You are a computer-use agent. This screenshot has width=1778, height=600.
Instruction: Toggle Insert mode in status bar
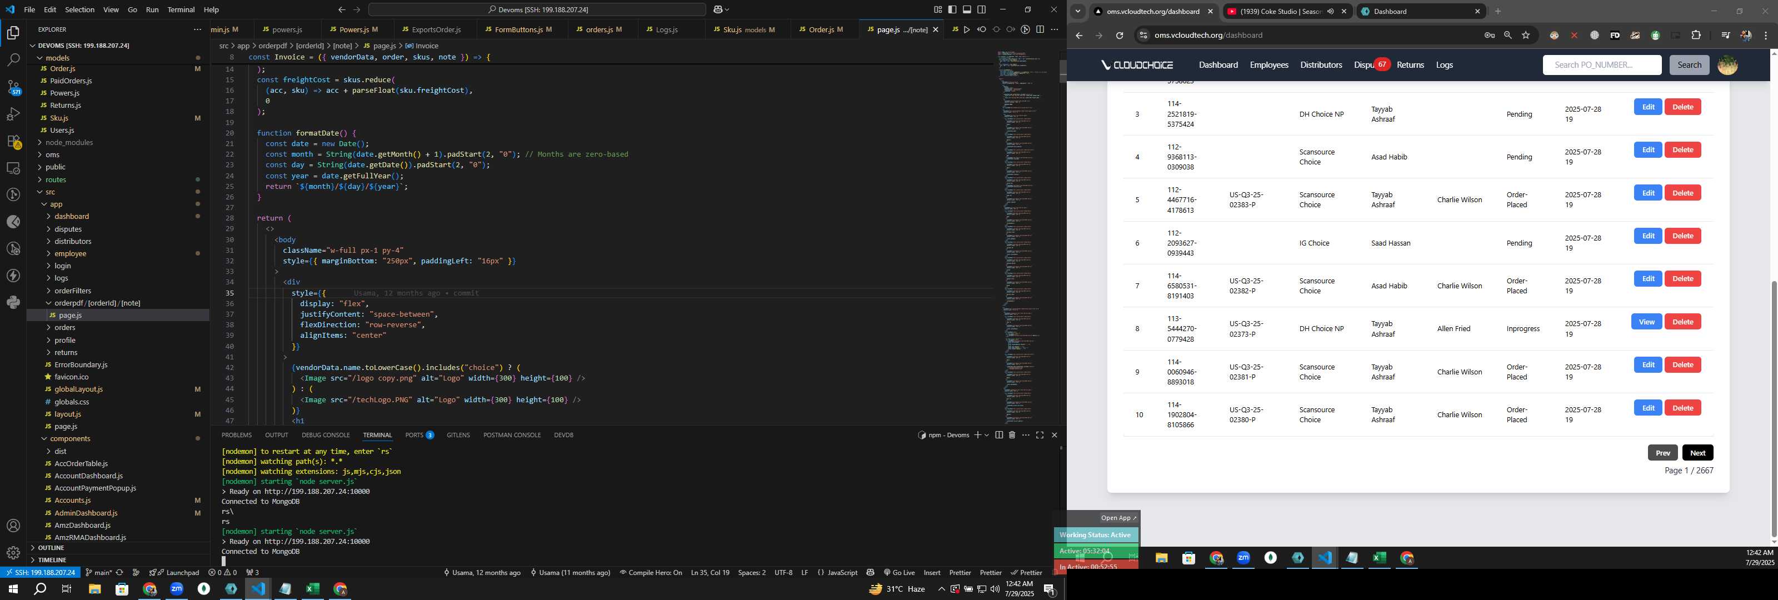coord(932,572)
